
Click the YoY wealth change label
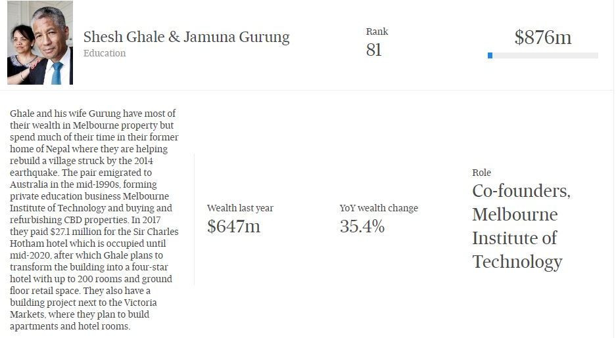pyautogui.click(x=379, y=208)
